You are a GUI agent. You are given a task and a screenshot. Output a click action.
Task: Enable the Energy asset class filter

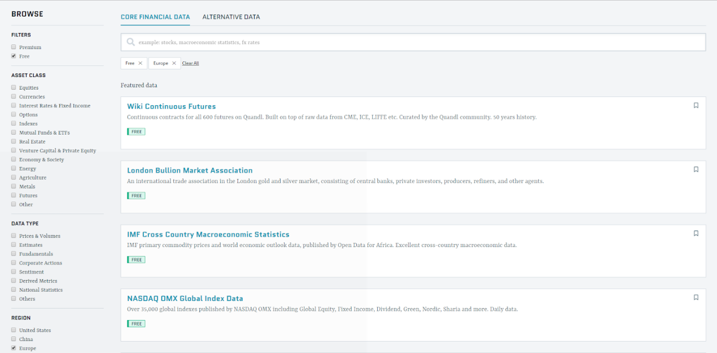[14, 168]
